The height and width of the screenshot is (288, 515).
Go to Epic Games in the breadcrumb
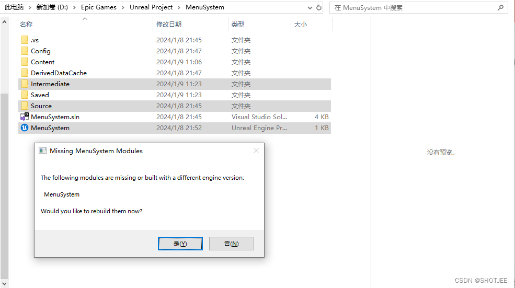pyautogui.click(x=98, y=7)
